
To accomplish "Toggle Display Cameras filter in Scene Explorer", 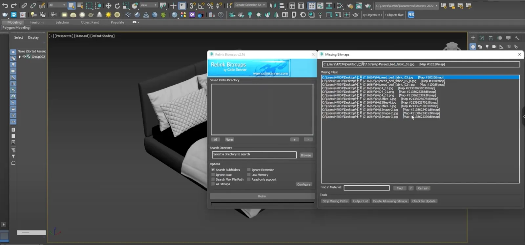I will coord(13,71).
